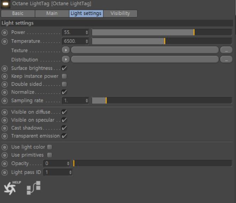Open the node editor icon next to Help
Screen dimensions: 236x203
[x=34, y=188]
